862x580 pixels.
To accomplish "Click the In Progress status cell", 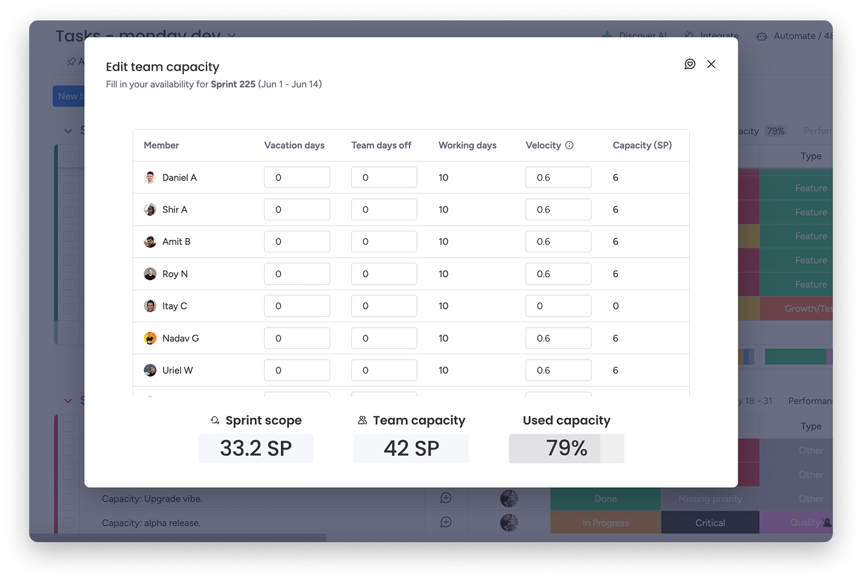I will (605, 523).
